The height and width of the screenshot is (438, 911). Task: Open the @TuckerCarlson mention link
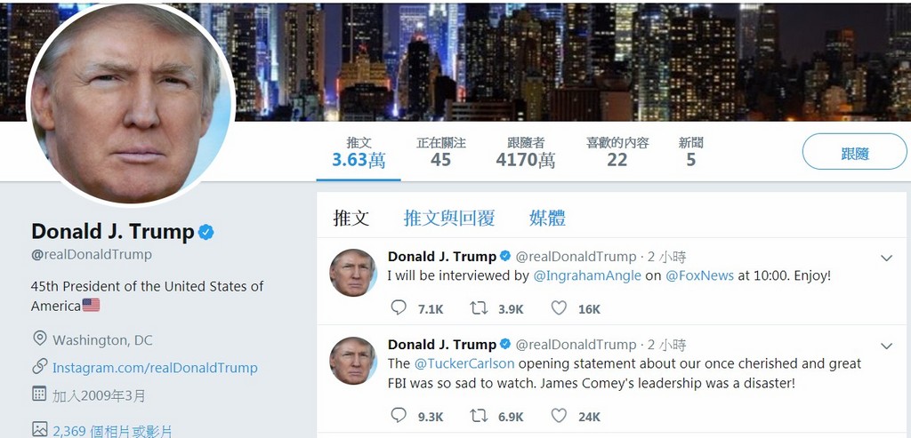coord(464,363)
